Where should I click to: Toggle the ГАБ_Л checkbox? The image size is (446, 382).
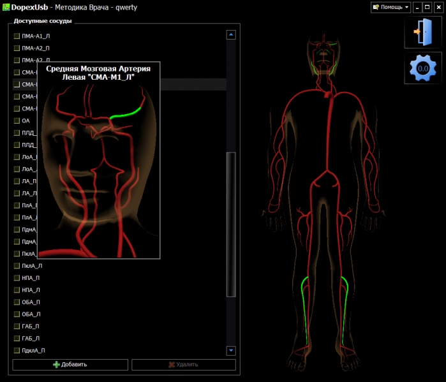click(x=17, y=338)
